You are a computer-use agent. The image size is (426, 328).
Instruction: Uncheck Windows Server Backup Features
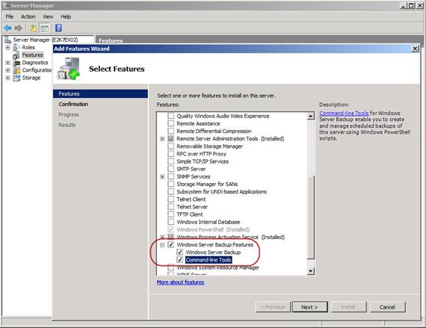[170, 244]
